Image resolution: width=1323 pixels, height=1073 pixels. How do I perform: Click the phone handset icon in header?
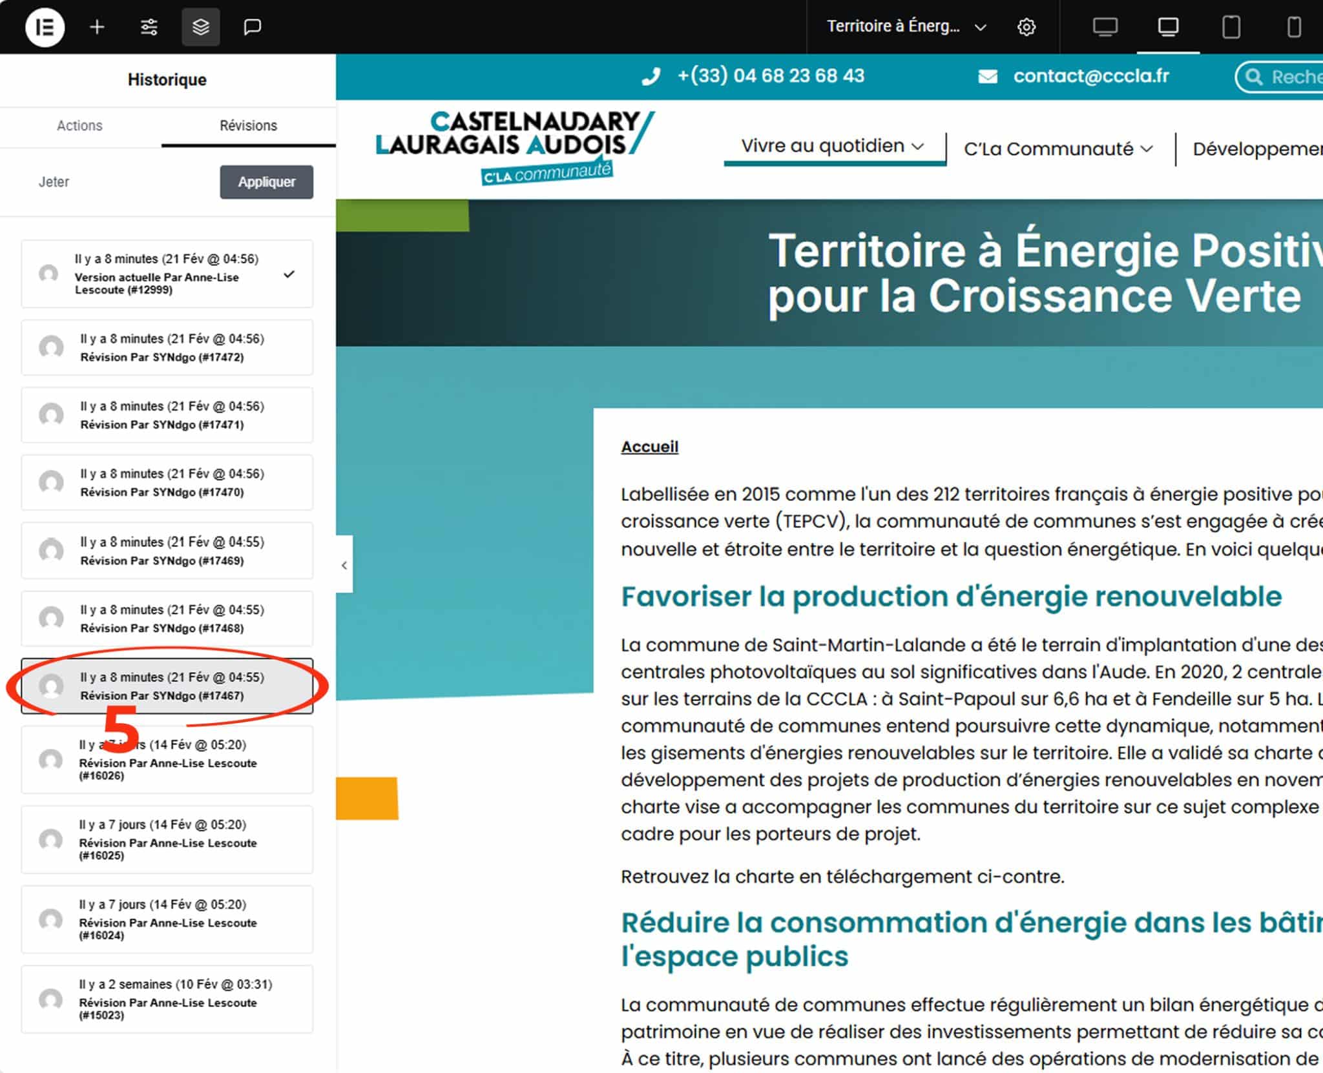651,77
